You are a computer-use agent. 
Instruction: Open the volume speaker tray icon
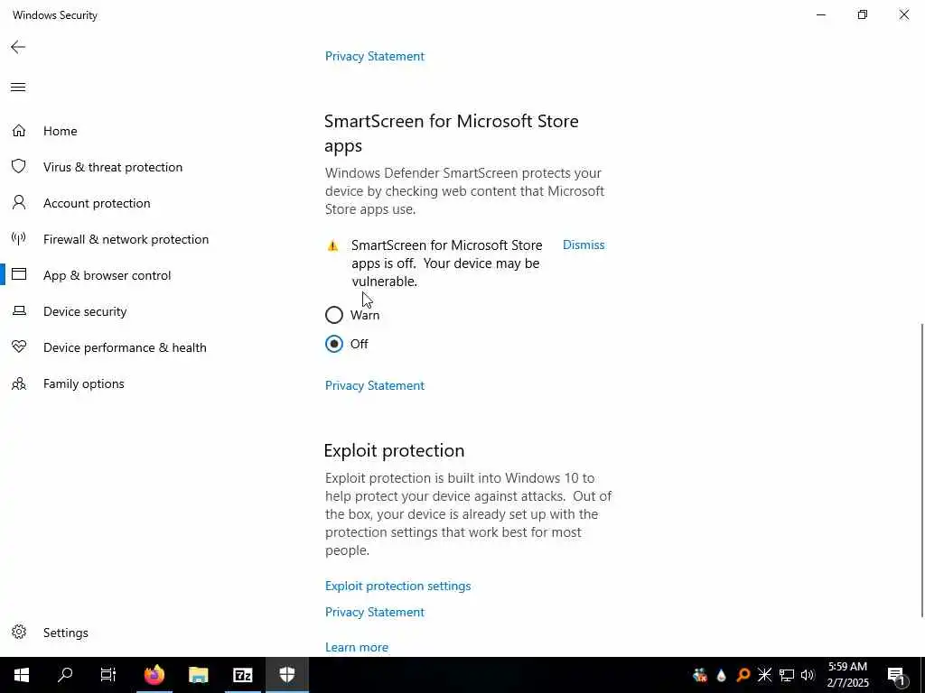click(x=808, y=675)
